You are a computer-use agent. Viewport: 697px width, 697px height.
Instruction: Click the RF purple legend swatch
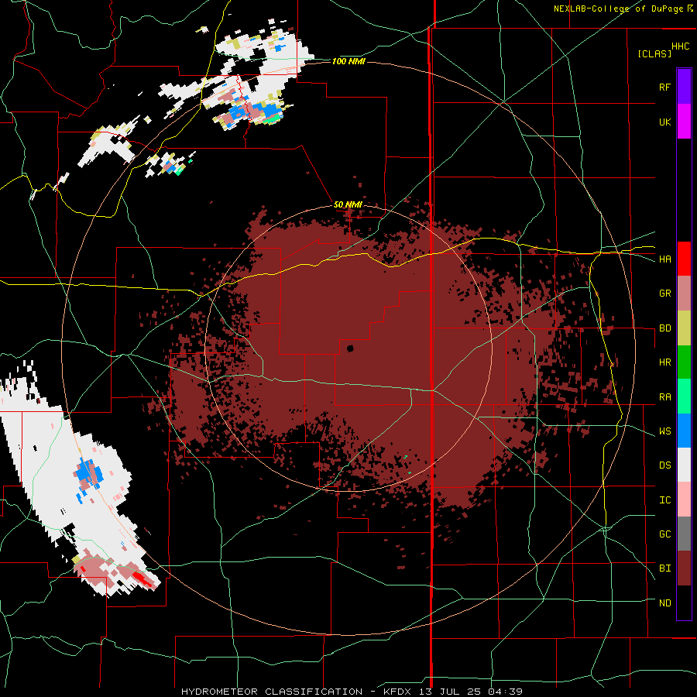tap(684, 87)
